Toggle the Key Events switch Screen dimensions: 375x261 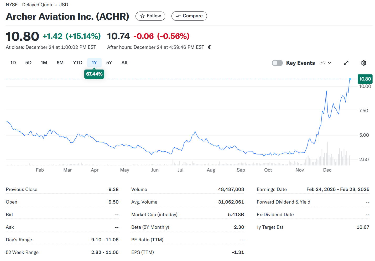coord(277,63)
